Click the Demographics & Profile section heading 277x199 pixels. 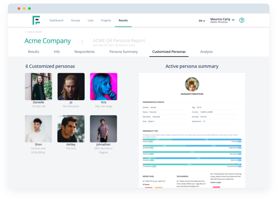(153, 102)
